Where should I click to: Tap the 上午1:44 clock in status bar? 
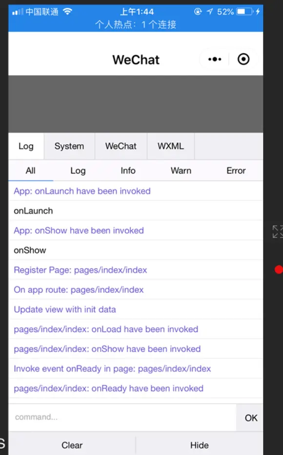(x=137, y=12)
